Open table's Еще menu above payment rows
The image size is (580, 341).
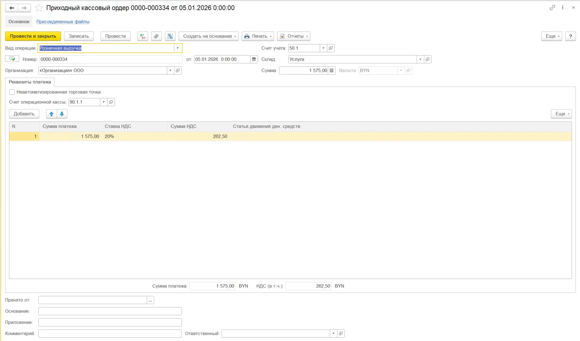[562, 114]
